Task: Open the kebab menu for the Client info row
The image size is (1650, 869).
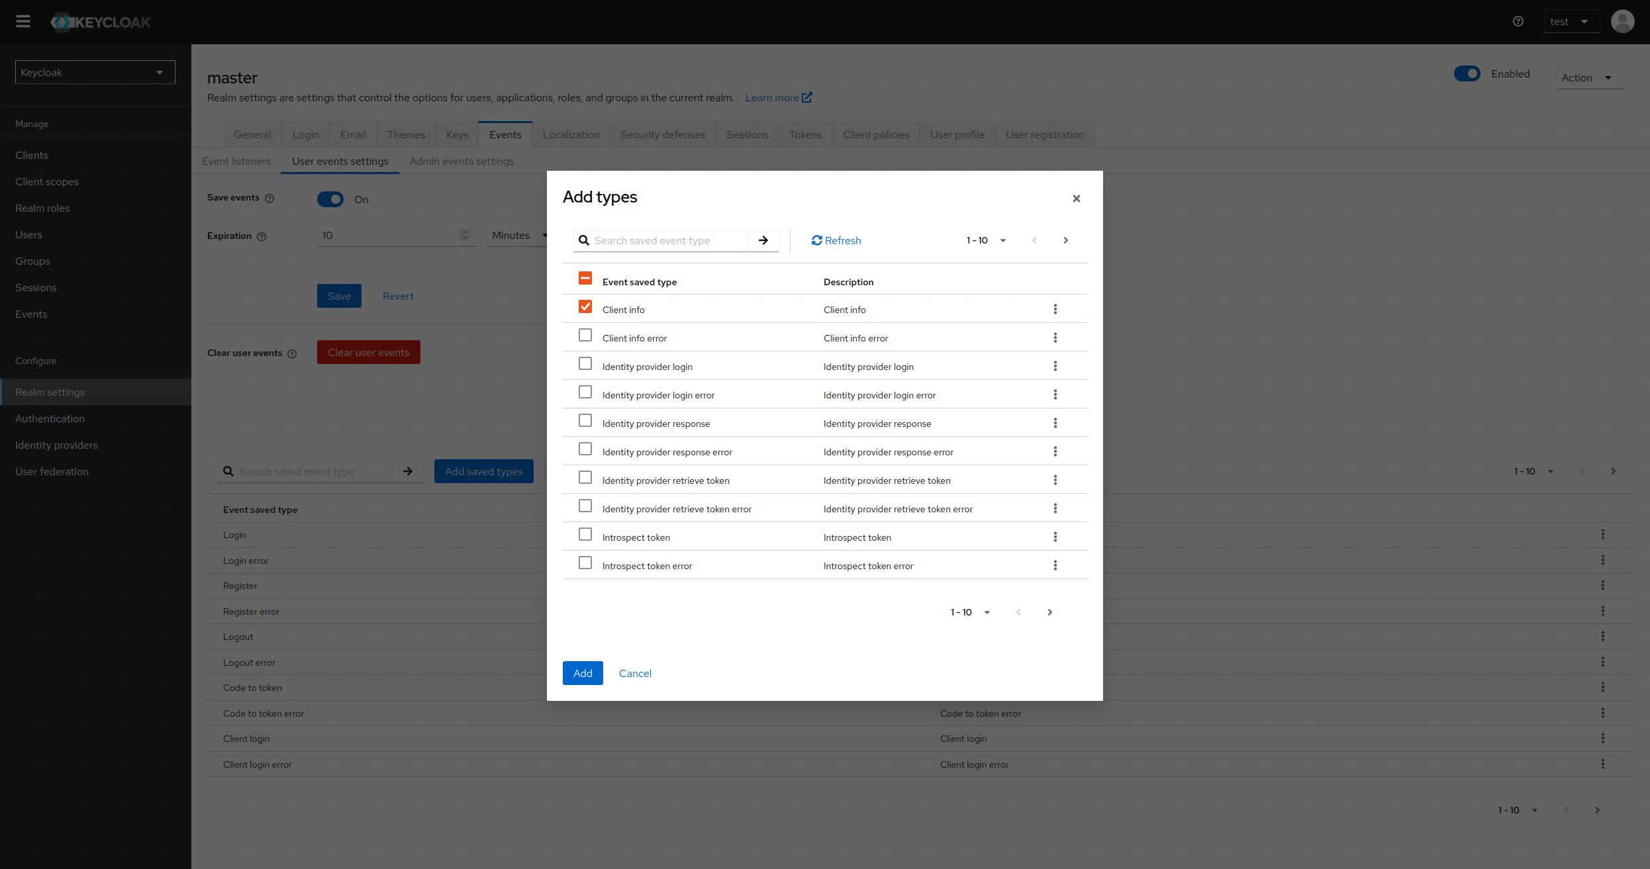Action: [1055, 309]
